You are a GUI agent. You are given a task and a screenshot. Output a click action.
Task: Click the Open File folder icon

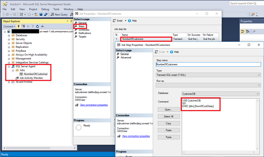[36, 15]
